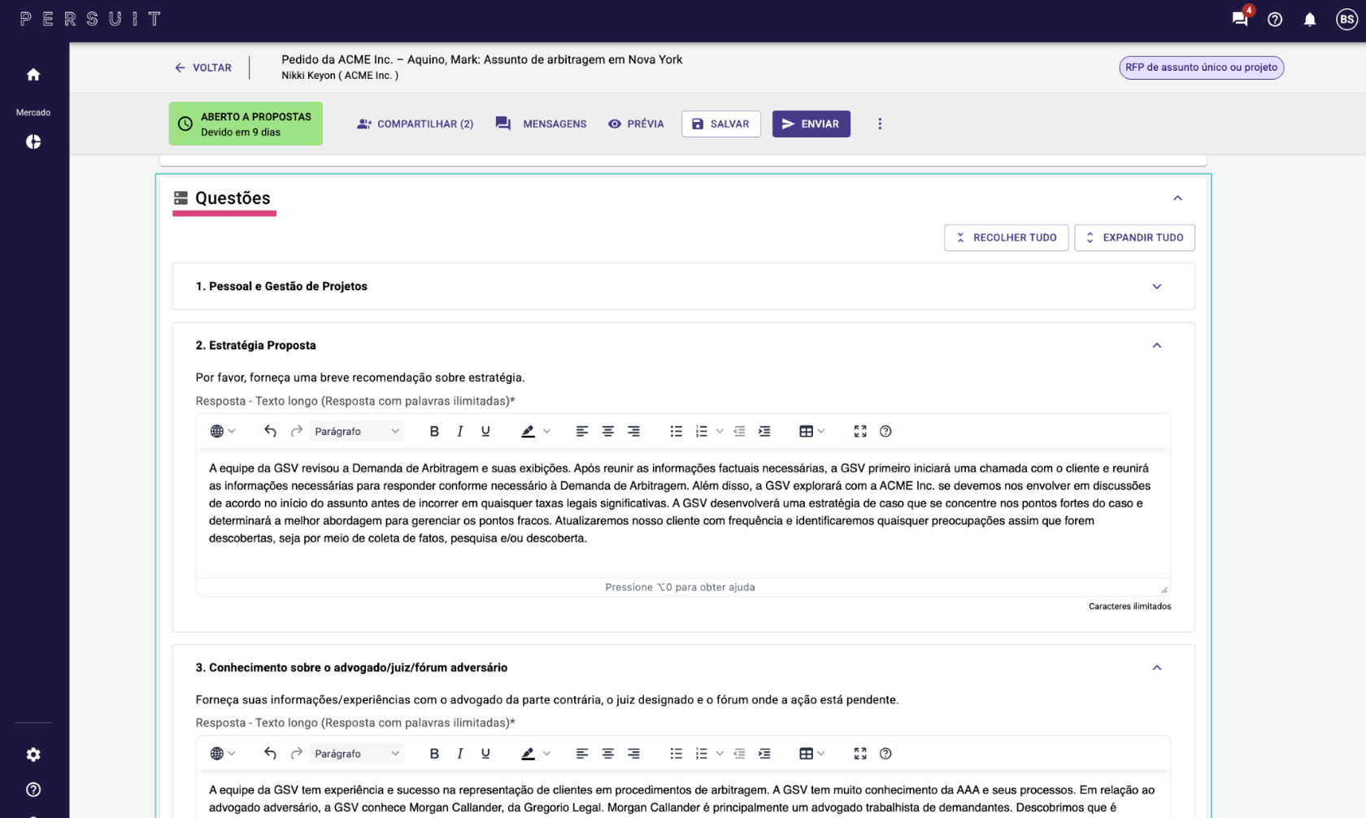Enter fullscreen in Estratégia Proposta editor
This screenshot has height=818, width=1366.
coord(860,431)
